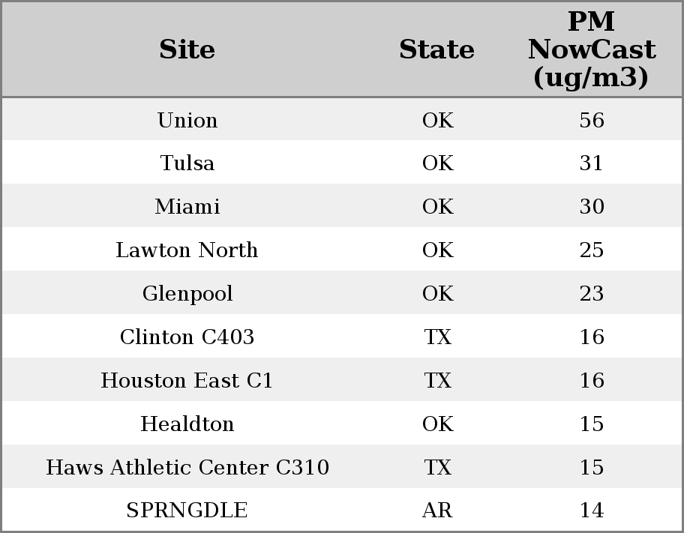The image size is (684, 533).
Task: Select the Union site cell
Action: [x=187, y=120]
